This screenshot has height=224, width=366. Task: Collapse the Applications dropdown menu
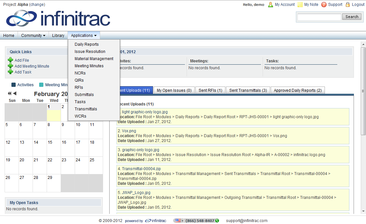point(84,35)
